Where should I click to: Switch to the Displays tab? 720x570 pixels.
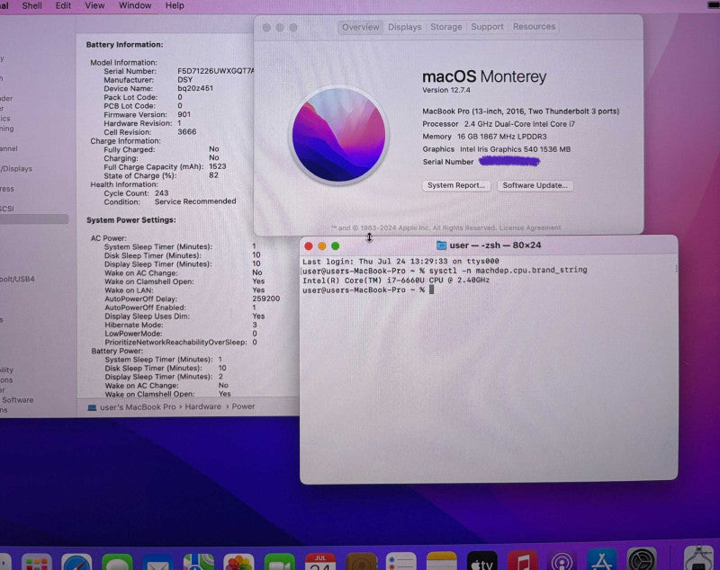[x=404, y=27]
